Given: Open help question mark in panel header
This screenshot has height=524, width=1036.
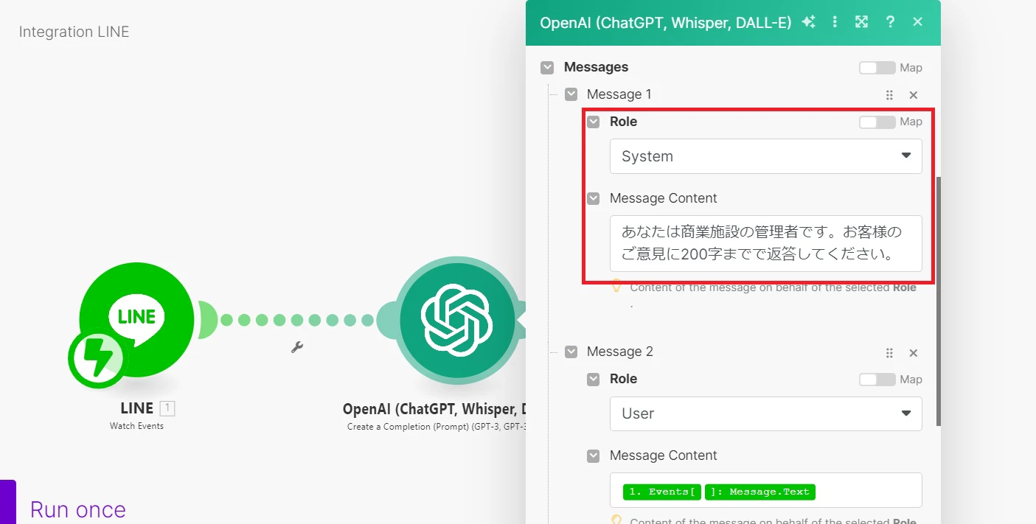Looking at the screenshot, I should [x=890, y=22].
